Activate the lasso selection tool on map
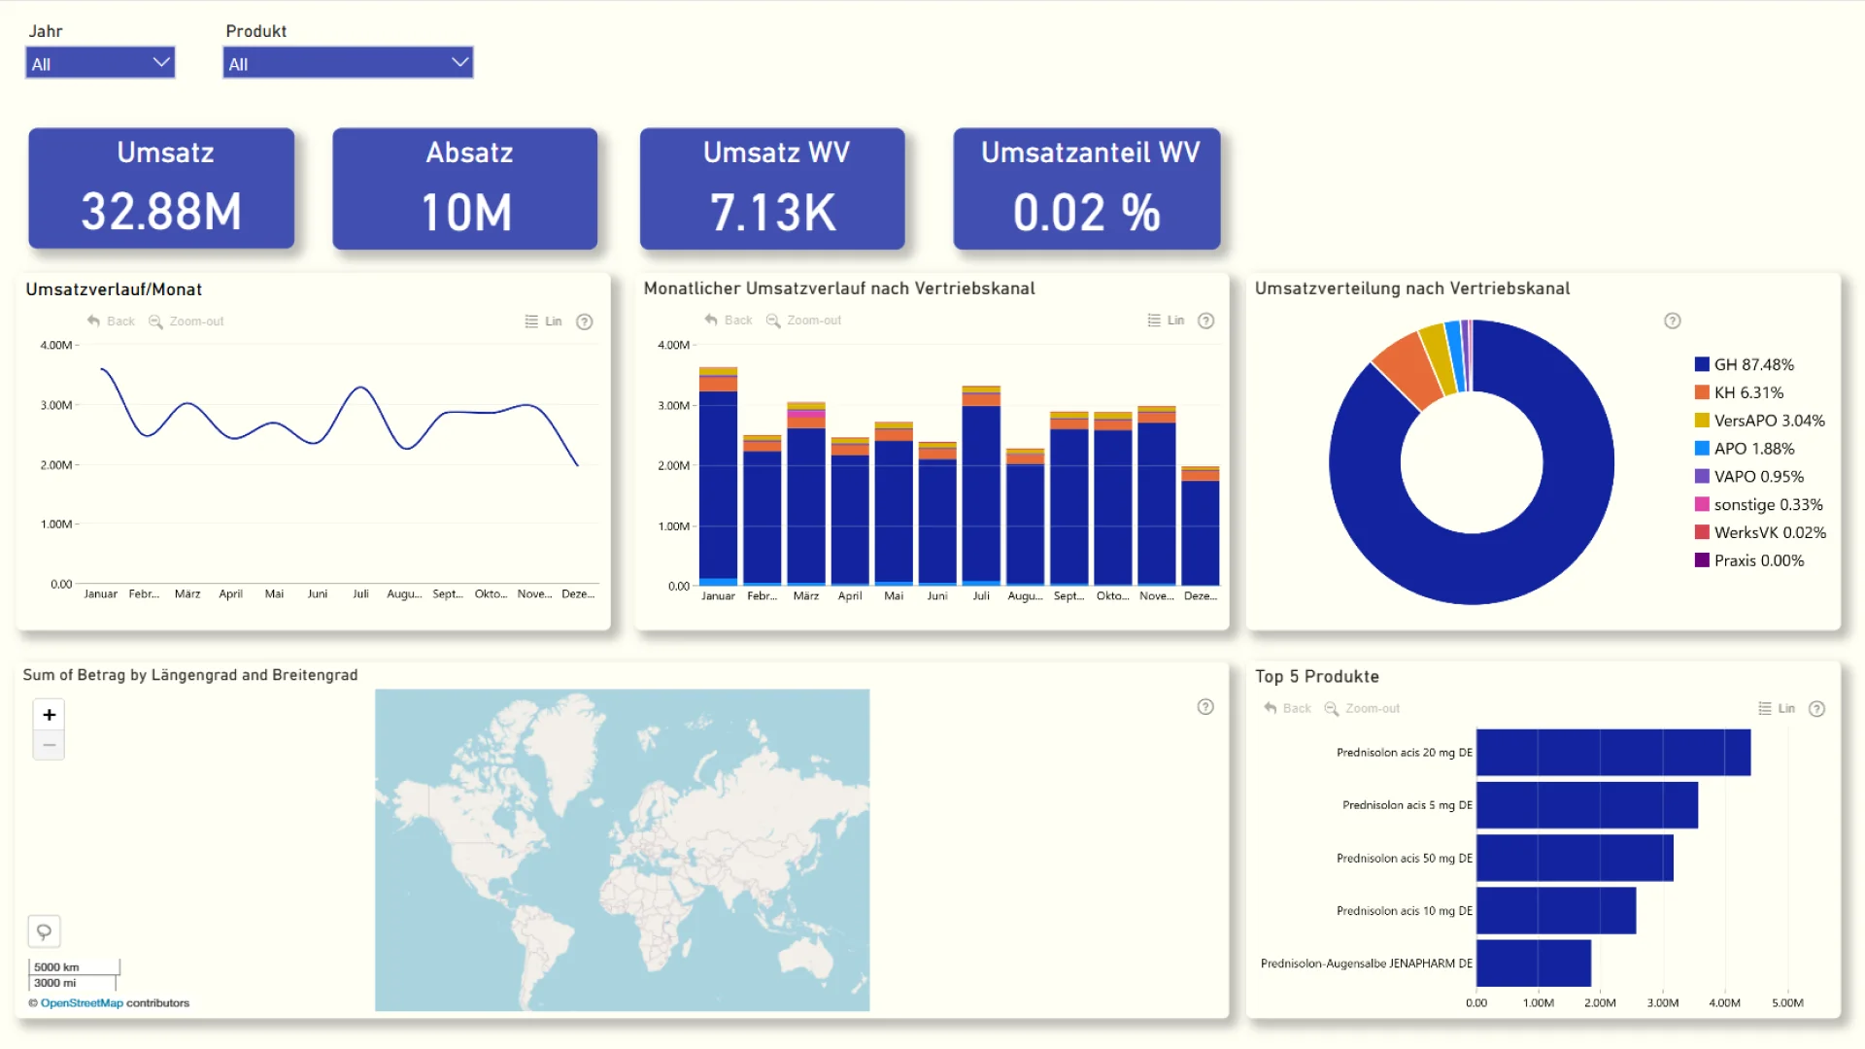 tap(44, 931)
